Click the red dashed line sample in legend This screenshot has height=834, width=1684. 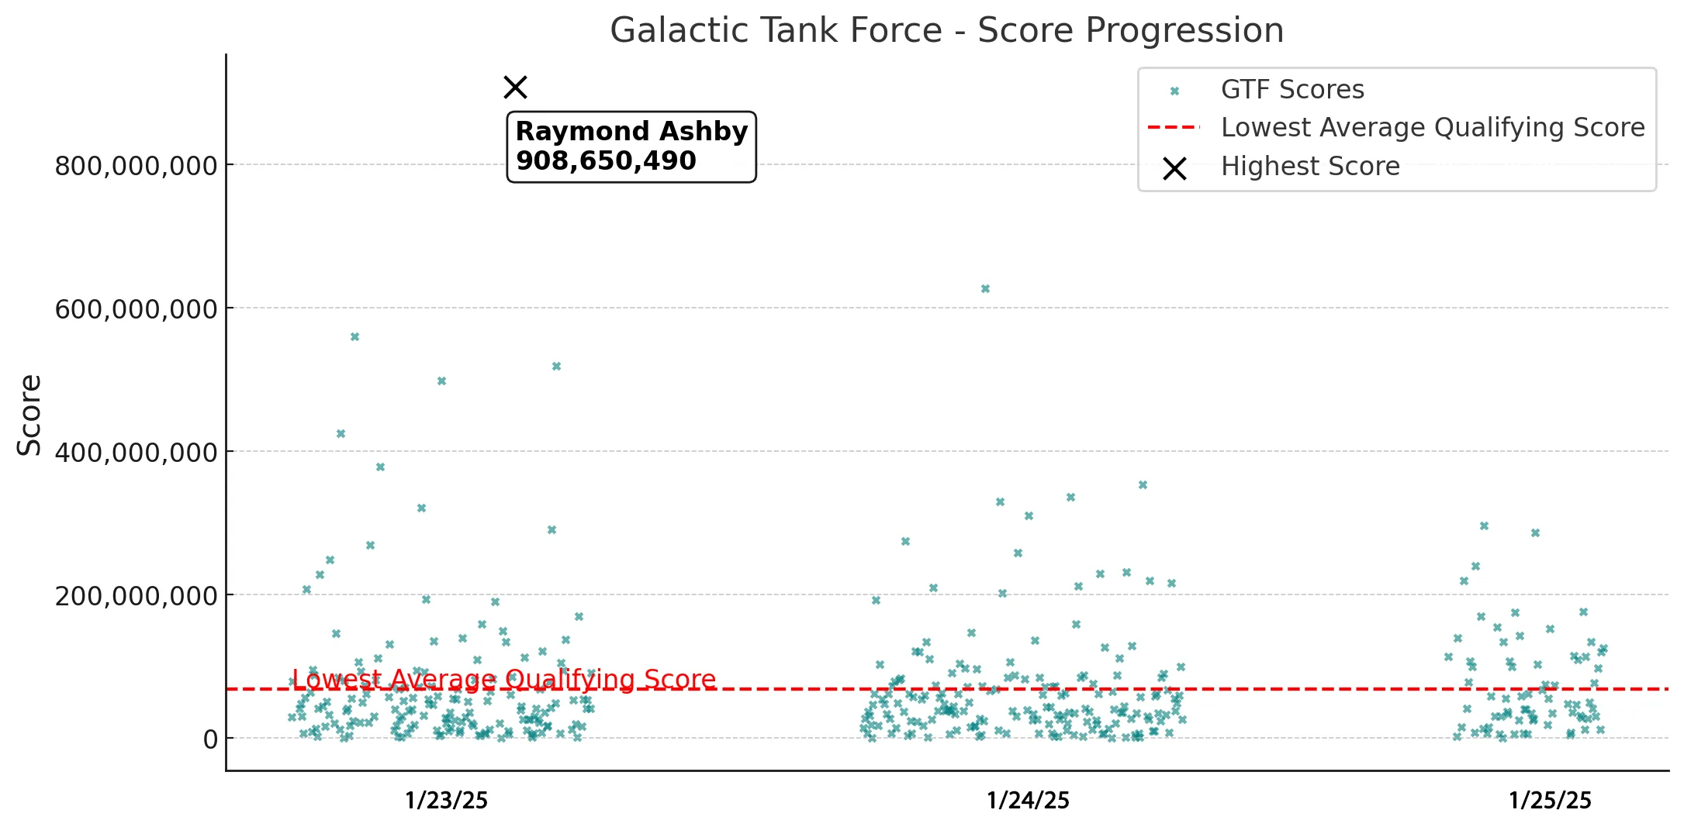pos(1173,127)
